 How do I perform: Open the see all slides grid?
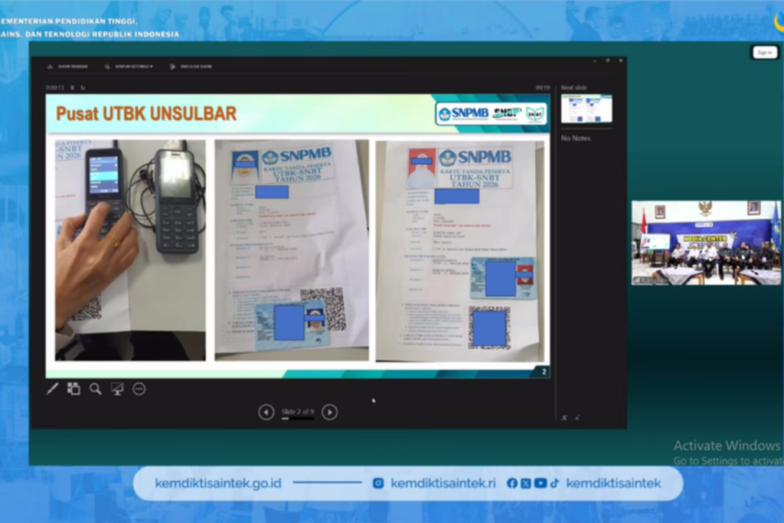pos(73,389)
